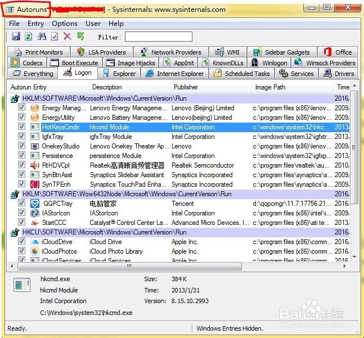Image resolution: width=364 pixels, height=338 pixels.
Task: Select the Tencent publisher cell
Action: coord(183,204)
